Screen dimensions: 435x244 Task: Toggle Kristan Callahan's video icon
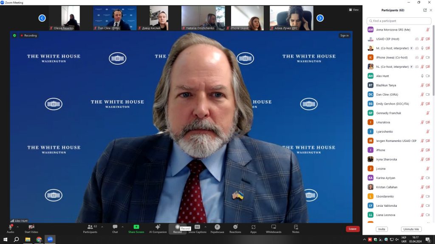coord(428,187)
